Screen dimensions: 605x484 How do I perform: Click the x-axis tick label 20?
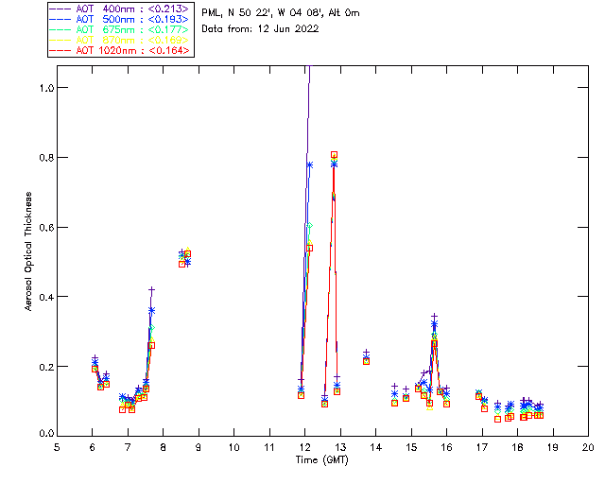pos(588,447)
